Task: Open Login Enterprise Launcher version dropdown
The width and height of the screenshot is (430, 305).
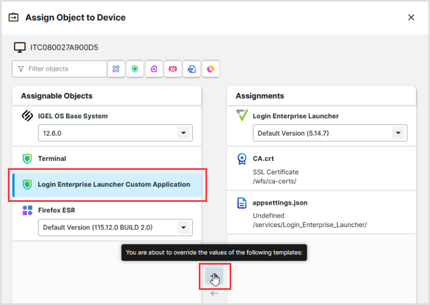Action: click(x=398, y=133)
